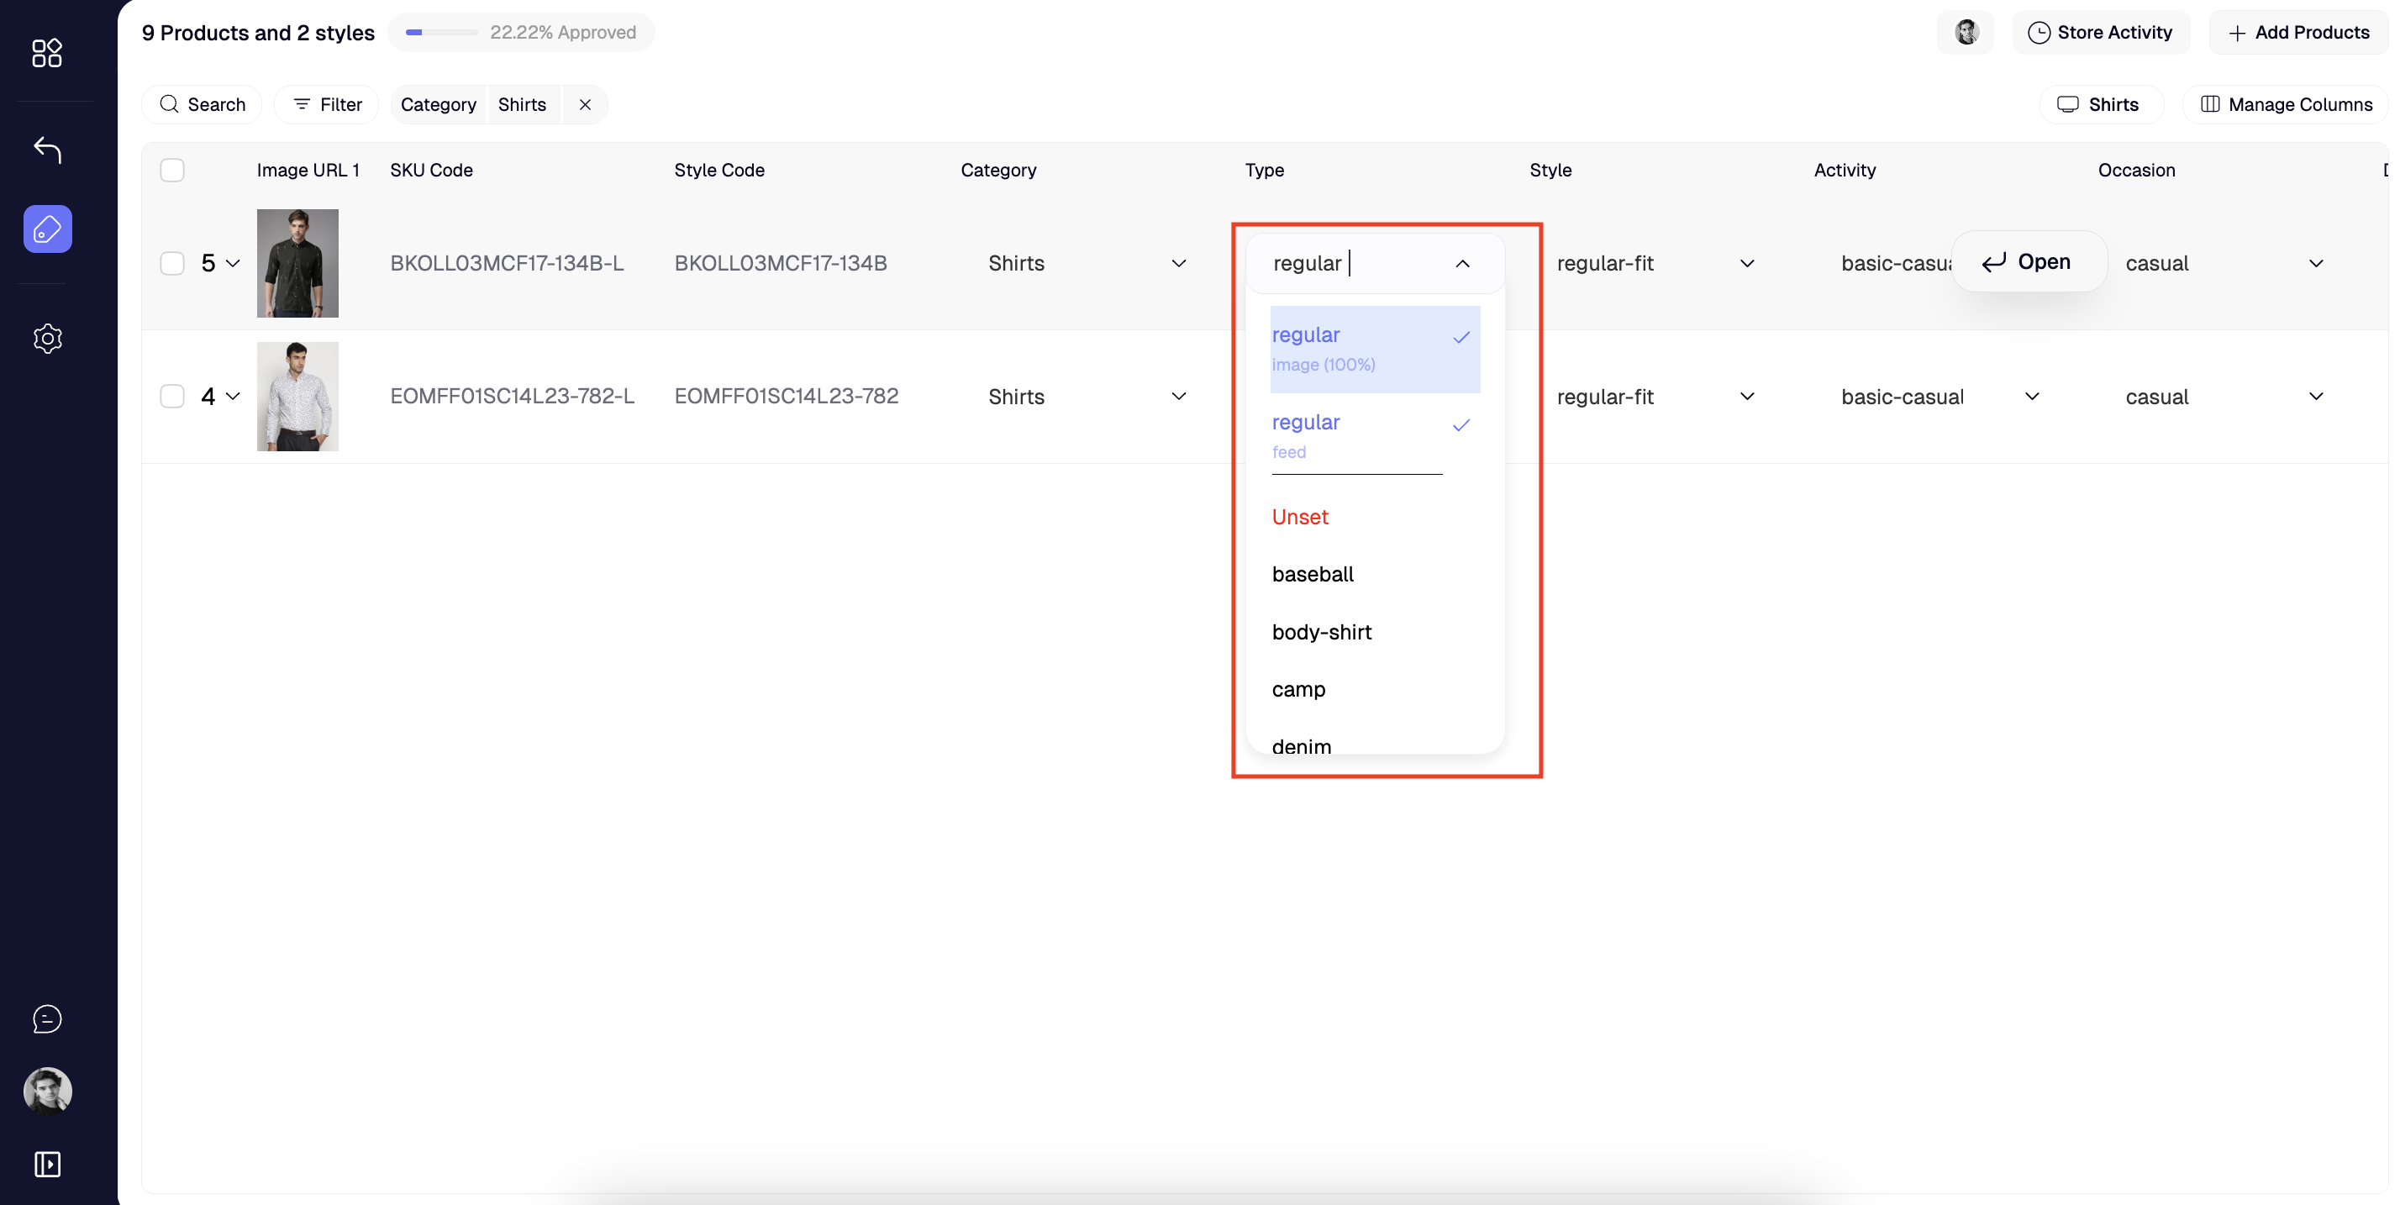Select Unset option in dropdown
The height and width of the screenshot is (1205, 2400).
coord(1300,518)
